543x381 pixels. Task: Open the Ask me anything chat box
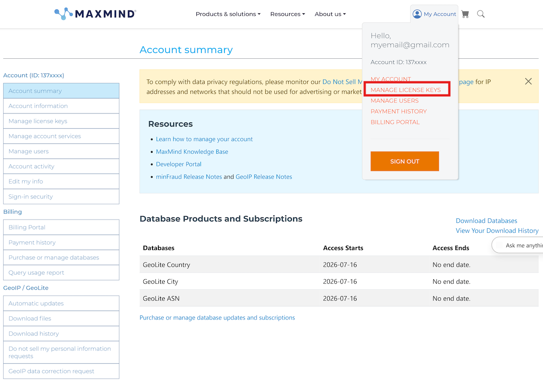(518, 245)
